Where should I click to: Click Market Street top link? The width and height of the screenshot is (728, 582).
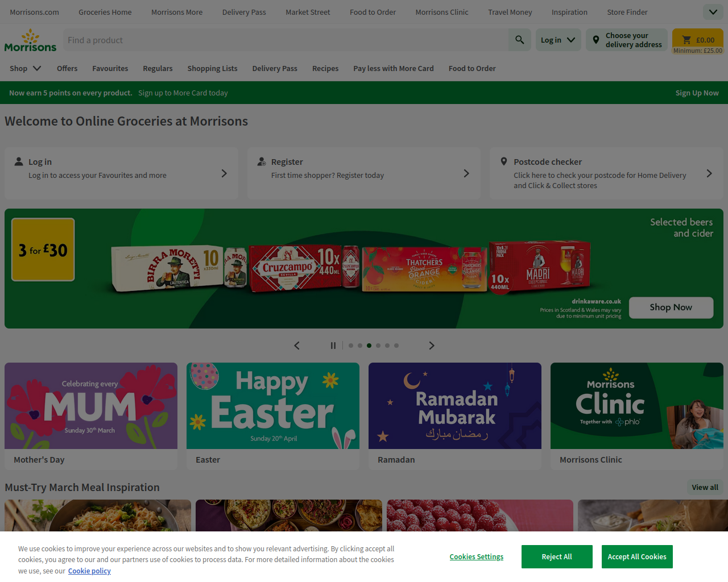(x=308, y=12)
